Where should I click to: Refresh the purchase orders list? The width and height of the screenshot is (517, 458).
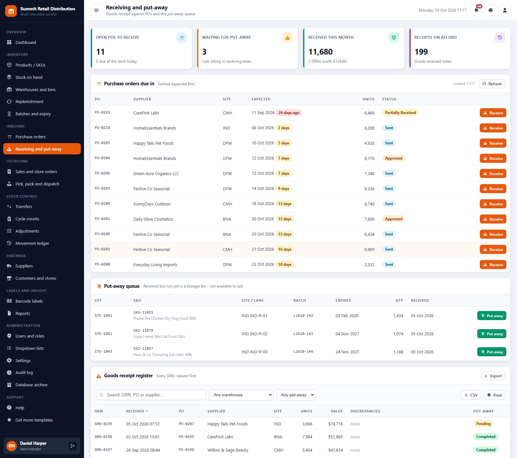492,84
